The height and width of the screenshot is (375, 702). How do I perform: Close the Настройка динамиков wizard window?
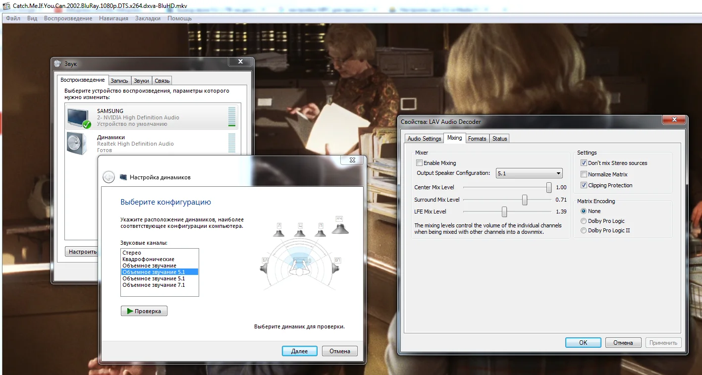coord(352,160)
